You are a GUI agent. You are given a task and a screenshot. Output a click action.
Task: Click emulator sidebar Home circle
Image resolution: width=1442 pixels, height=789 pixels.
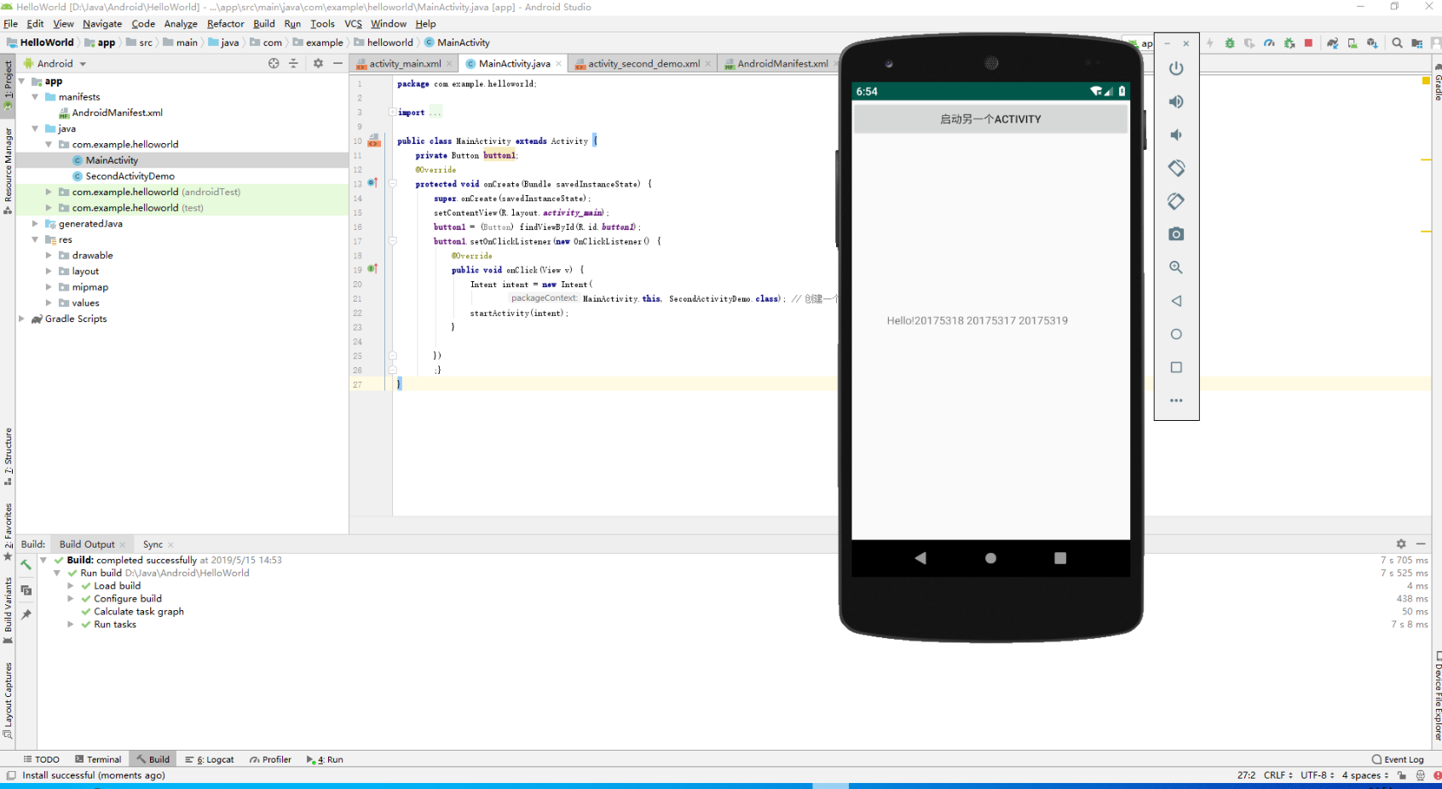point(1176,334)
